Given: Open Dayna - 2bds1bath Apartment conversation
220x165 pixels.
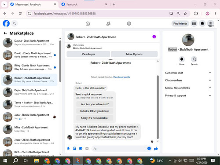Looking at the screenshot, I should (29, 43).
